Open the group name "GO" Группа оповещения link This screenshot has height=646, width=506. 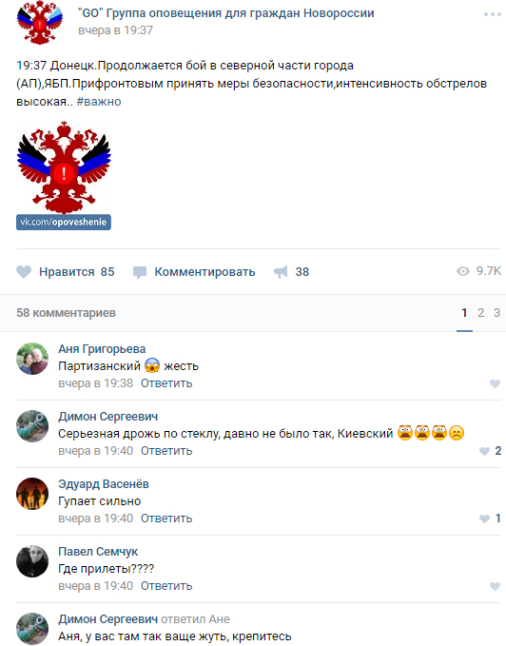point(226,13)
